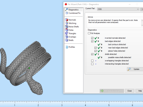
Task: Click the Shells cube icon
Action: pyautogui.click(x=66, y=40)
